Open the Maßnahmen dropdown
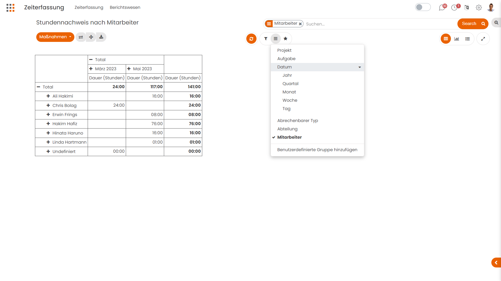 pyautogui.click(x=55, y=37)
